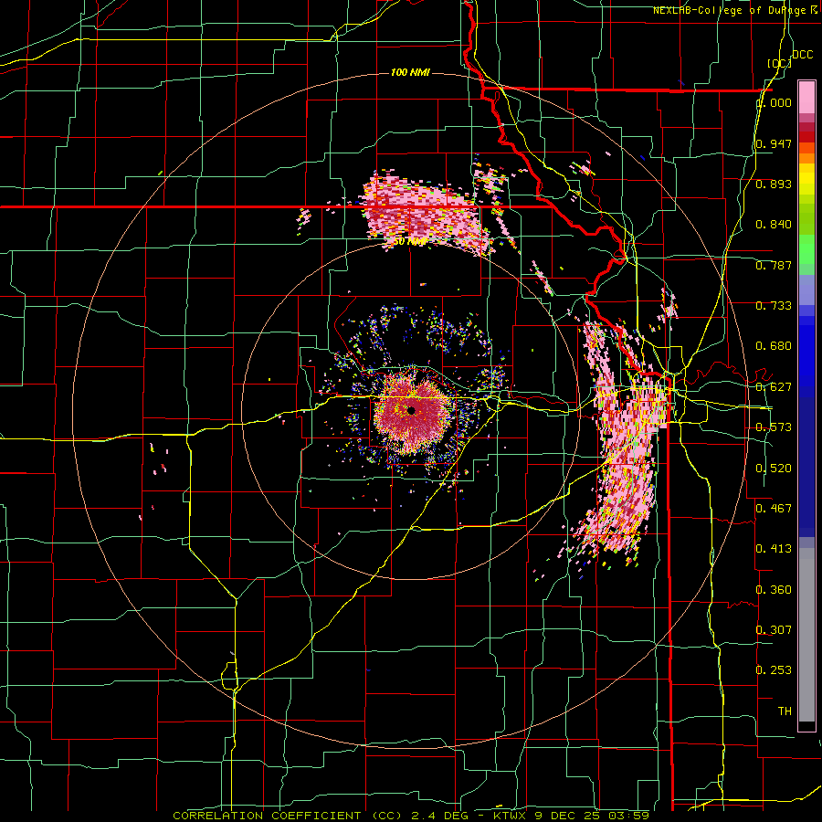Select the 0.360 legend label
Image resolution: width=822 pixels, height=822 pixels.
[x=774, y=590]
